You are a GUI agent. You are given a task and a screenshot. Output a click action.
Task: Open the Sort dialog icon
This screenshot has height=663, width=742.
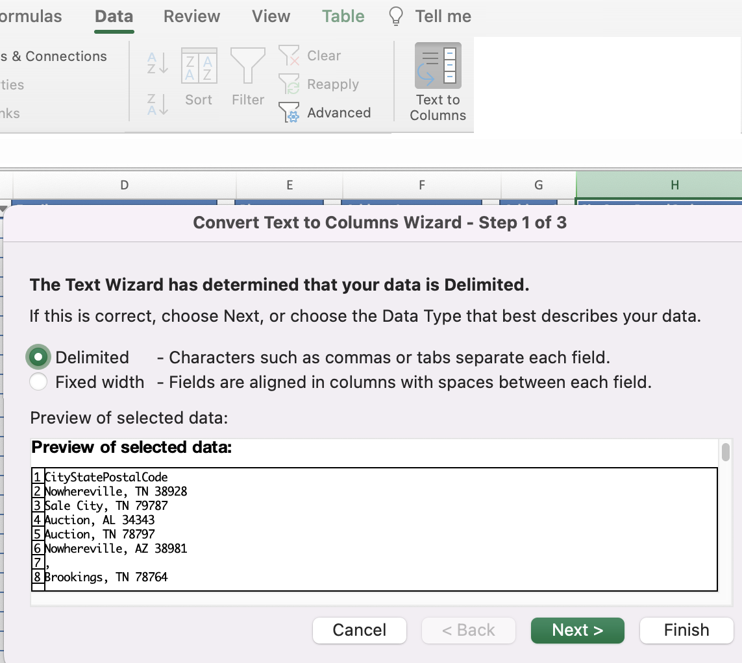pyautogui.click(x=199, y=66)
